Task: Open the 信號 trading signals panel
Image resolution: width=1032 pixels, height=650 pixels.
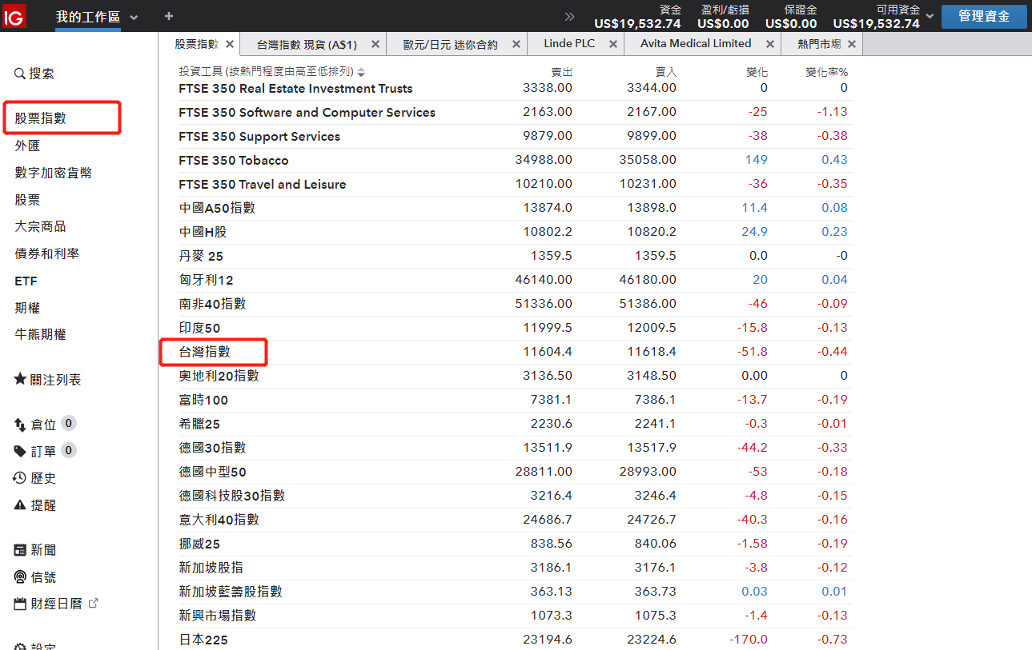Action: (x=36, y=576)
